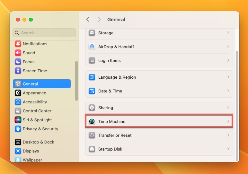248x174 pixels.
Task: Expand Sharing chevron arrow
Action: tap(228, 108)
